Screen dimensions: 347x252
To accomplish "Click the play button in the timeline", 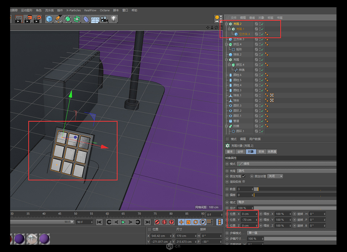I will click(x=123, y=222).
